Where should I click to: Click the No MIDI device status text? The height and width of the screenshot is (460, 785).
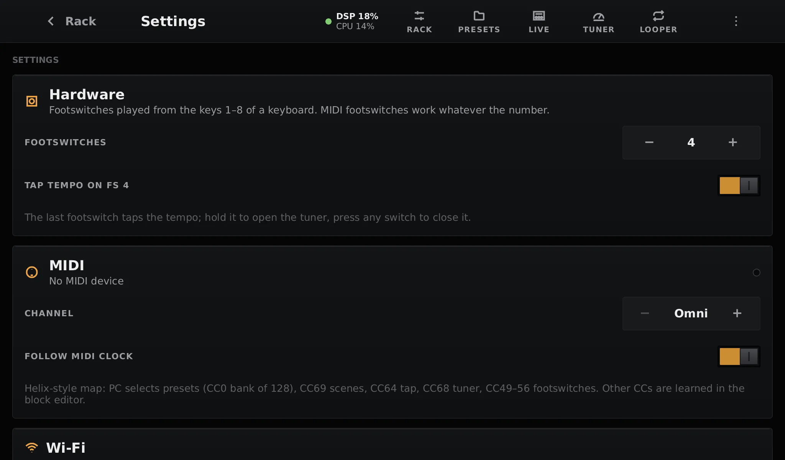pos(86,281)
